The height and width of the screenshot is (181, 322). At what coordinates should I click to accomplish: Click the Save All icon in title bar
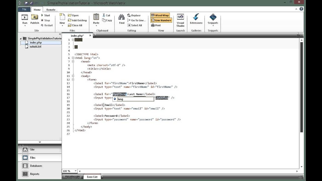(x=31, y=3)
